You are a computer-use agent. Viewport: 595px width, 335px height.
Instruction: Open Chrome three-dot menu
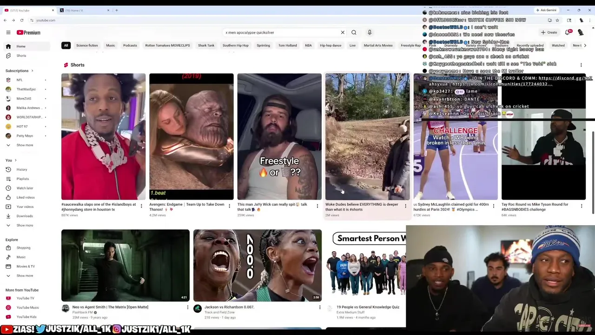tap(590, 20)
